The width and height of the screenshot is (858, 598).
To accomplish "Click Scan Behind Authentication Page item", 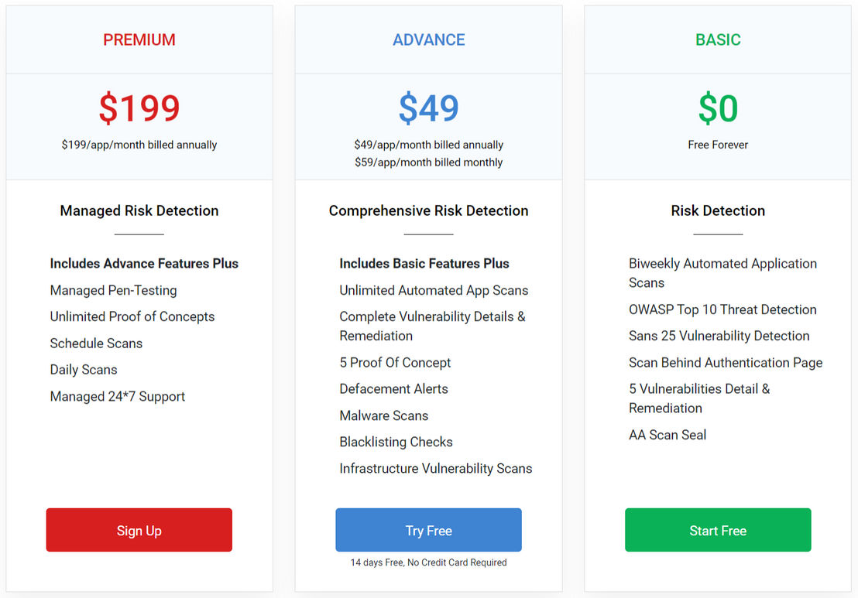I will [726, 362].
